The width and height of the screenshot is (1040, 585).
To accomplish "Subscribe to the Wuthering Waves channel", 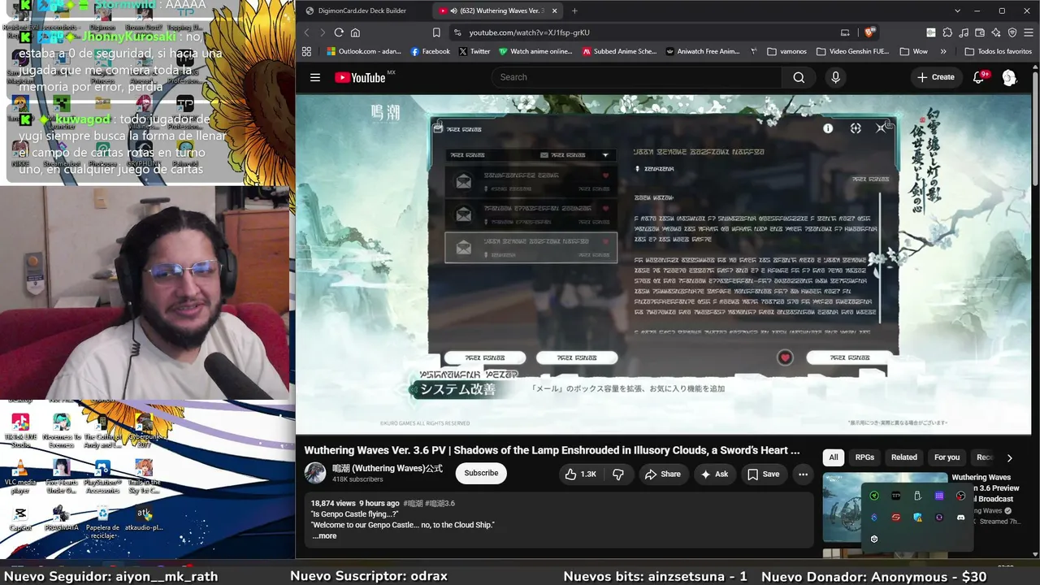I will click(x=481, y=474).
